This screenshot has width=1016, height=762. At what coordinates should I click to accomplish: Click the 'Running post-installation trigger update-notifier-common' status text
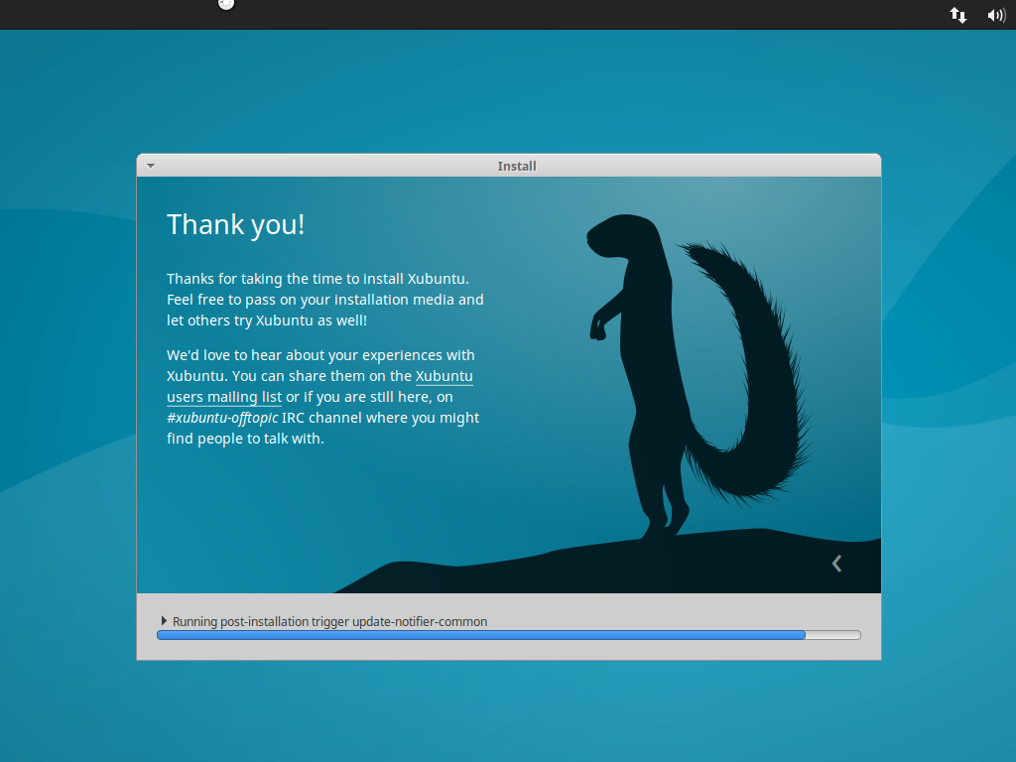pos(329,621)
